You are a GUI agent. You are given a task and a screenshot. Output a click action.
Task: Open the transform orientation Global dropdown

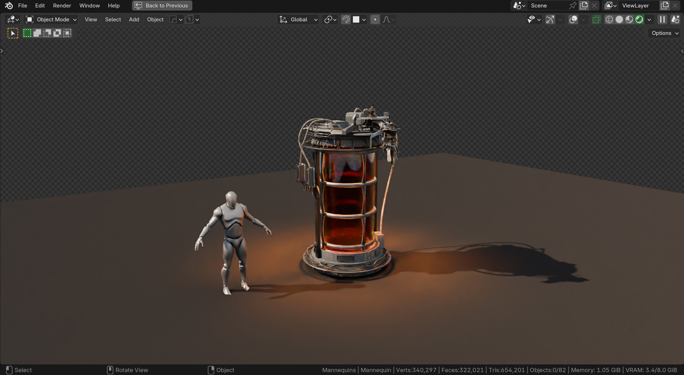[298, 19]
